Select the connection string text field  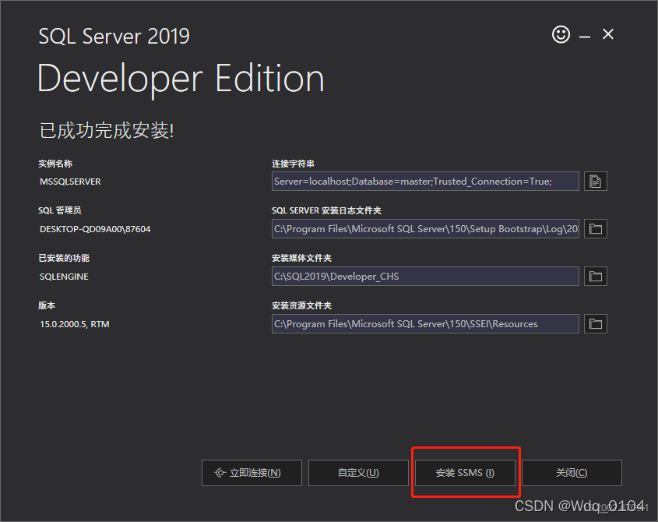[x=425, y=182]
